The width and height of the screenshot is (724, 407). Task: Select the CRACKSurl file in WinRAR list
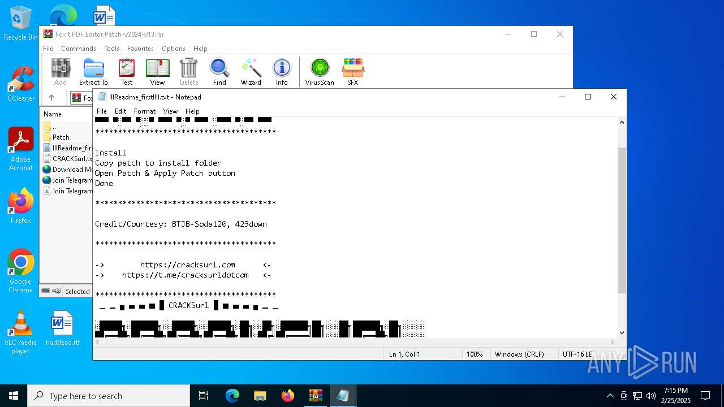(68, 158)
